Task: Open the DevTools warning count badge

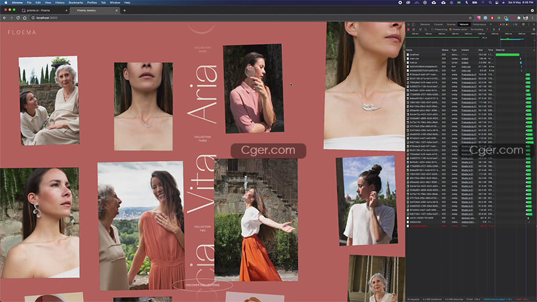Action: [x=508, y=24]
